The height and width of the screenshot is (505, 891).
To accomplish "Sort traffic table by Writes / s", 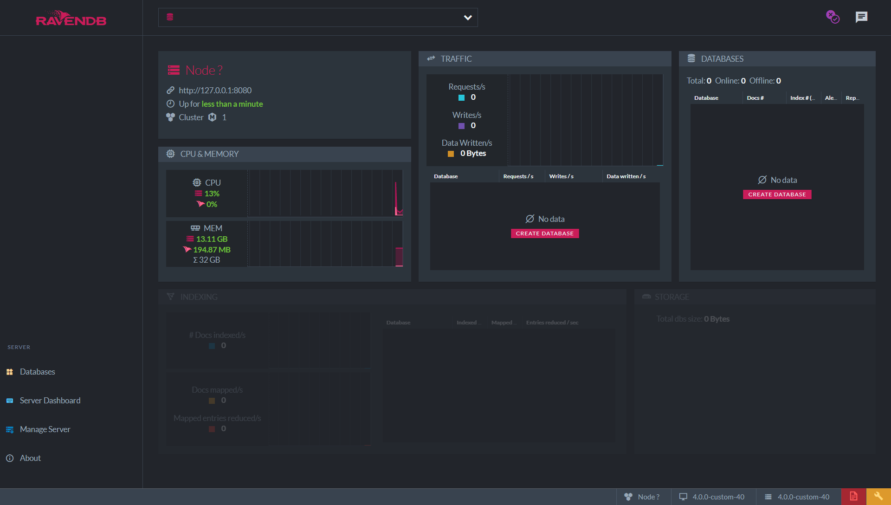I will [561, 176].
